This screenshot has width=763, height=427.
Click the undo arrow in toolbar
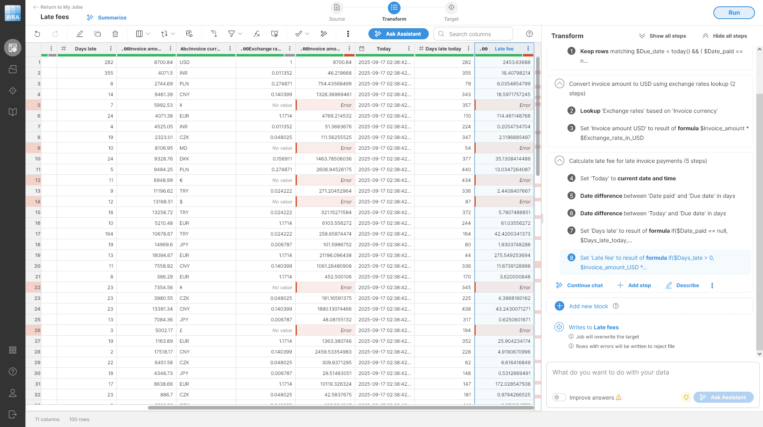click(37, 34)
